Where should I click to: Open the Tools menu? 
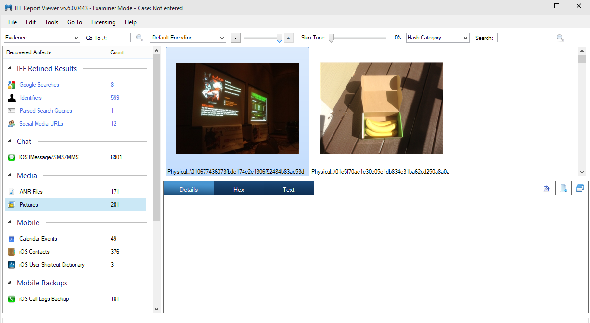pos(51,22)
